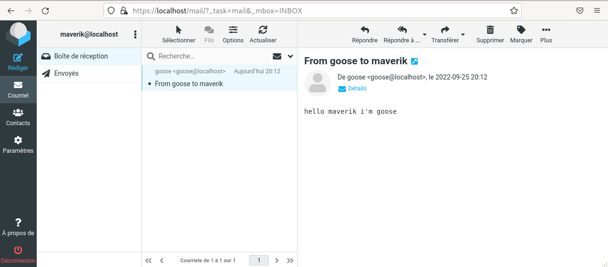Show message Détails link

(357, 89)
